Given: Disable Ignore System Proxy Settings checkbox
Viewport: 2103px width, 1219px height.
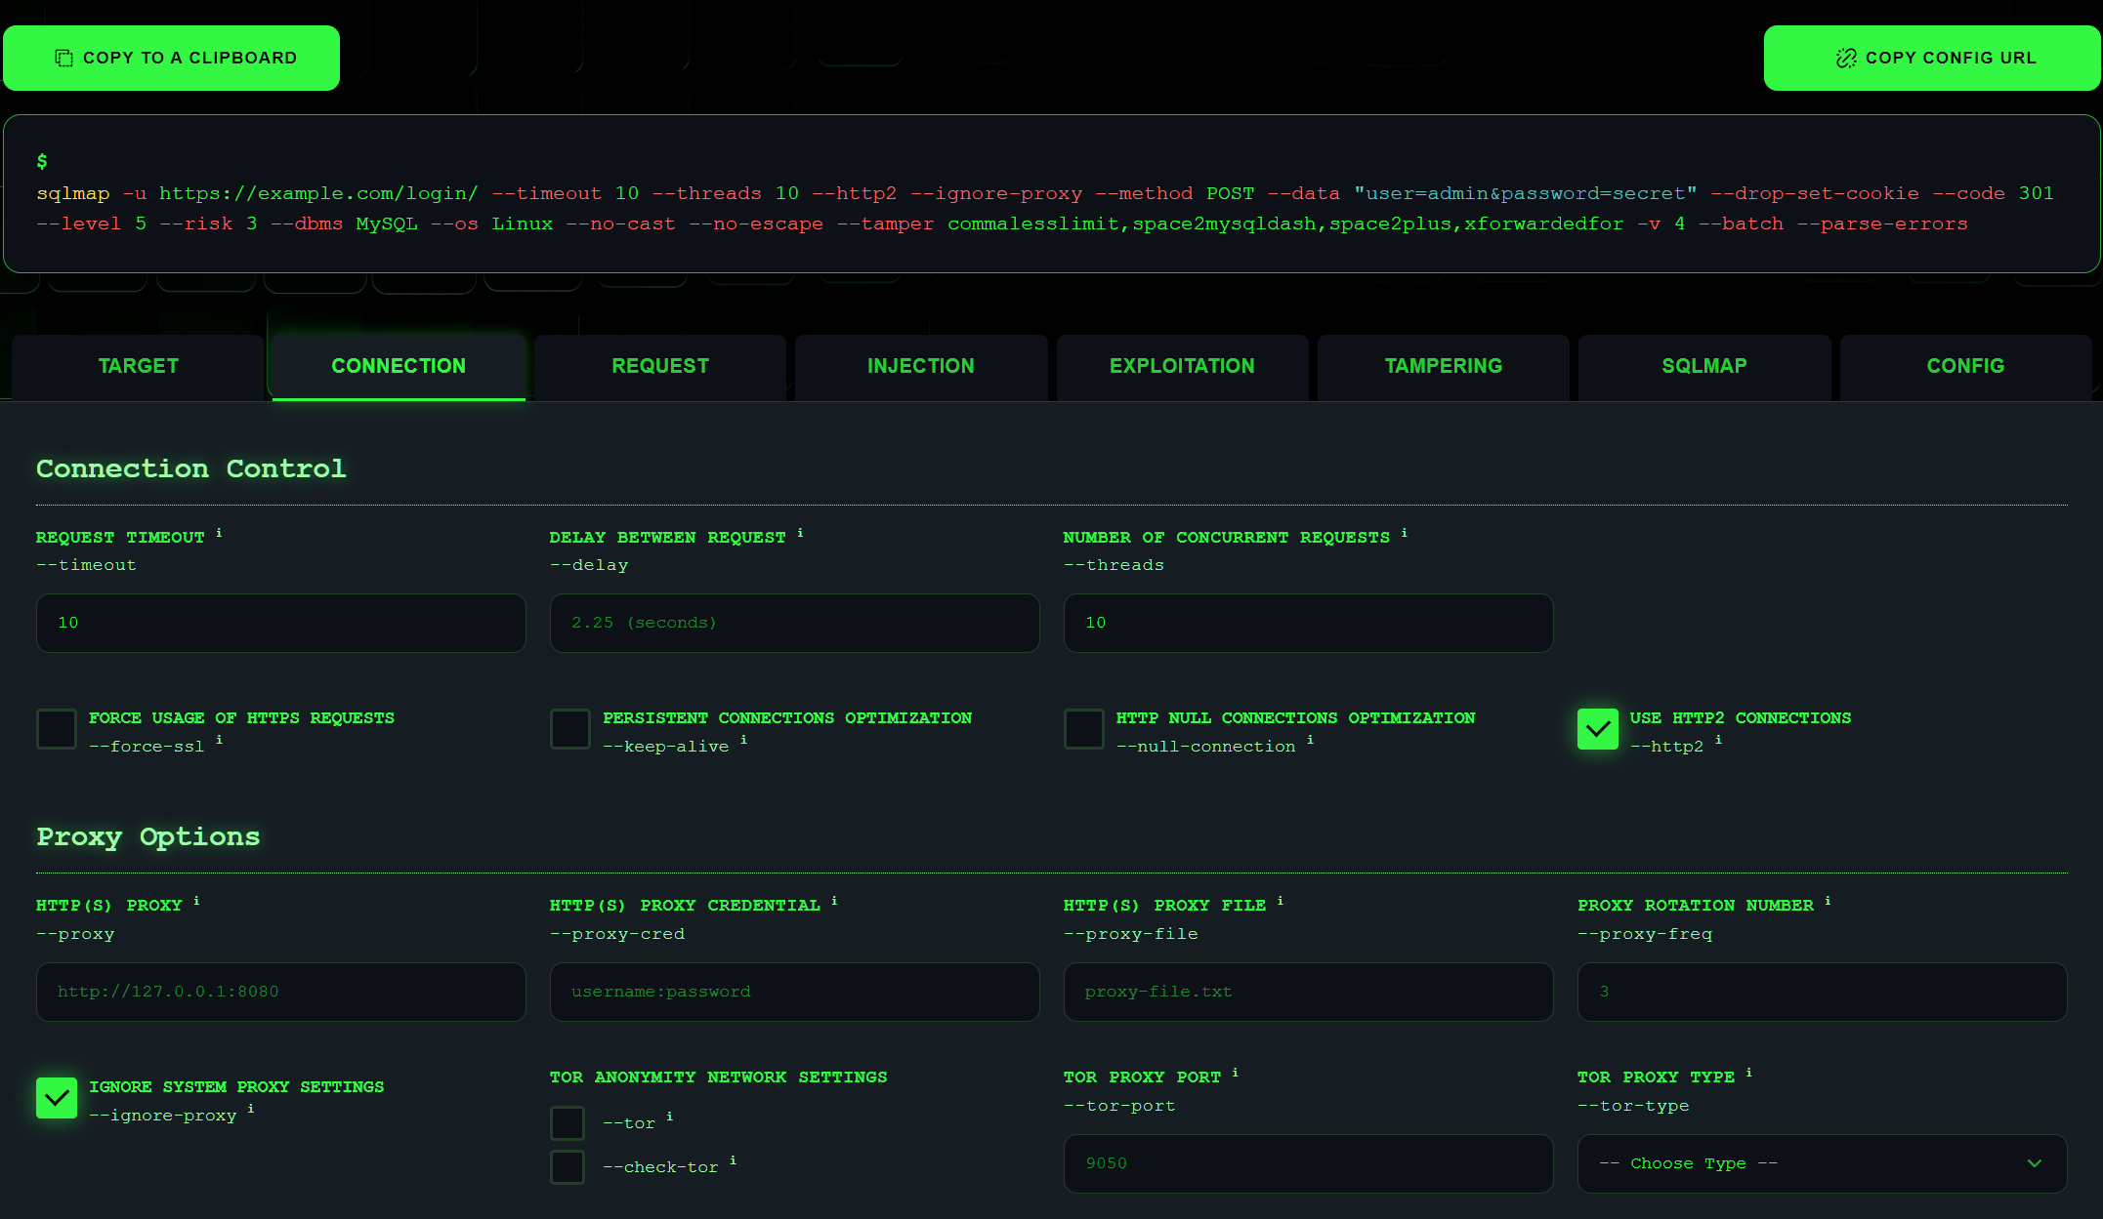Looking at the screenshot, I should click(x=57, y=1098).
